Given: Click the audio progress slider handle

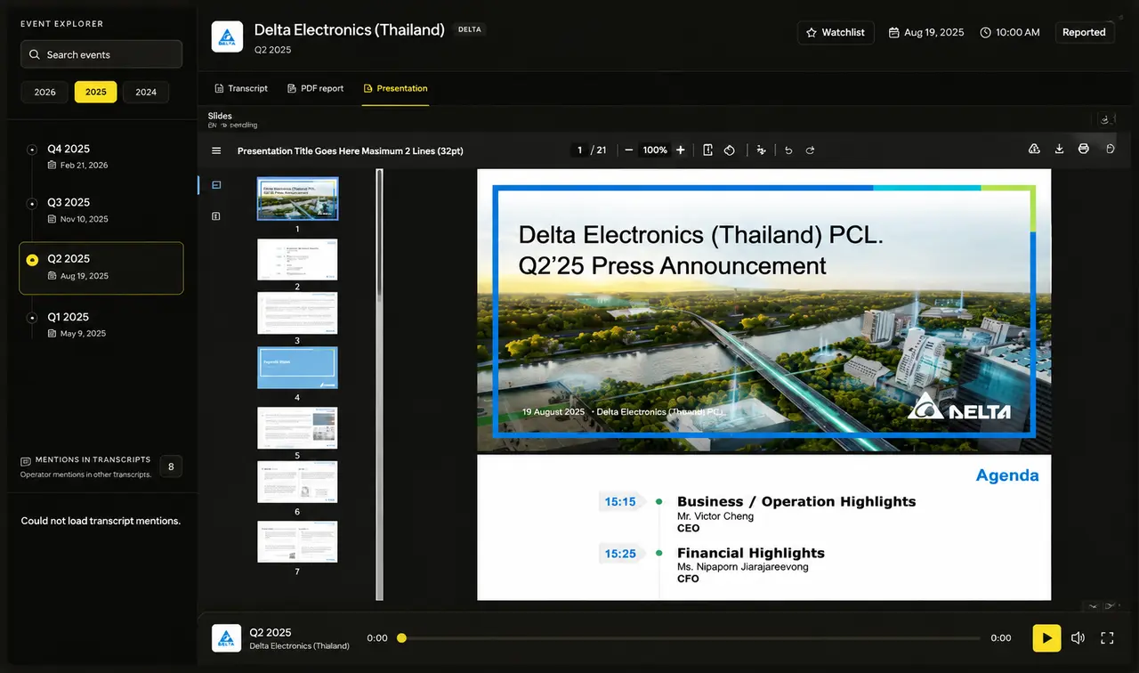Looking at the screenshot, I should click(401, 638).
